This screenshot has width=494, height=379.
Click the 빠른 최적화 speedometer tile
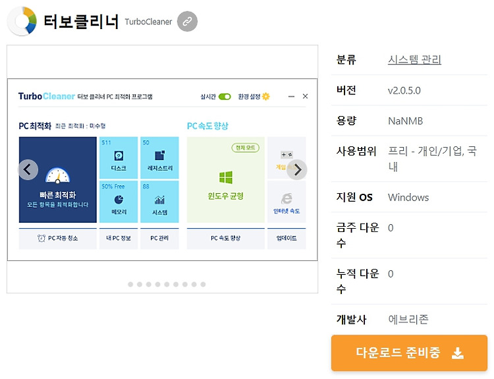pos(58,180)
